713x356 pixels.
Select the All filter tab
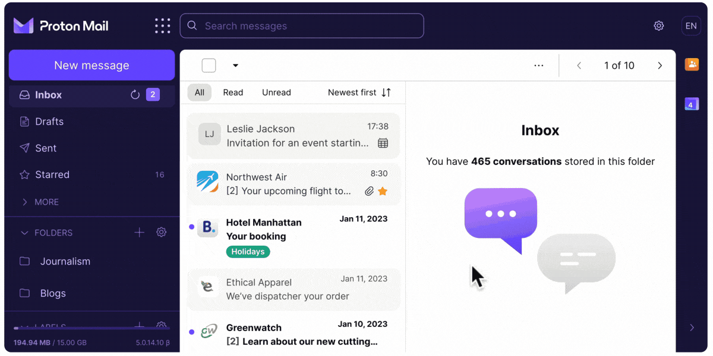[x=200, y=93]
